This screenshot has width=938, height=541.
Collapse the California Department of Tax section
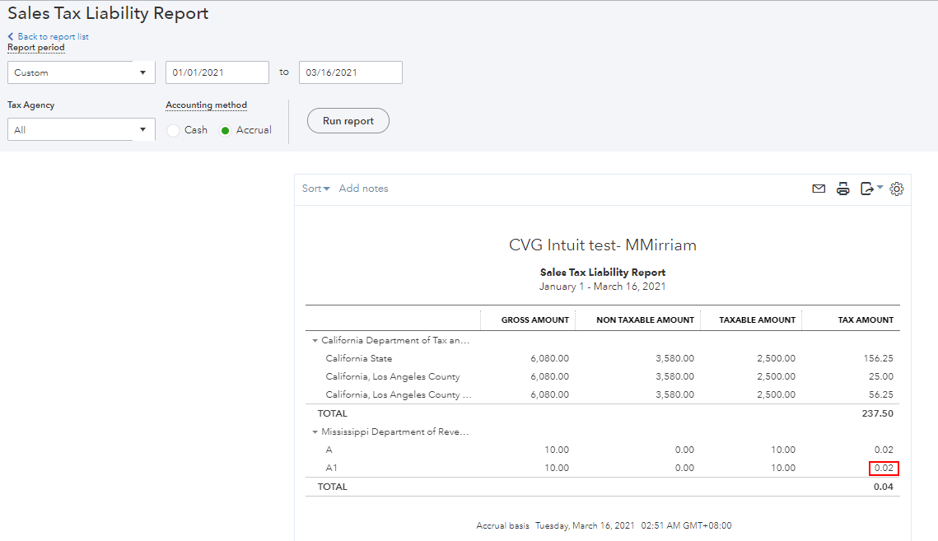(315, 340)
